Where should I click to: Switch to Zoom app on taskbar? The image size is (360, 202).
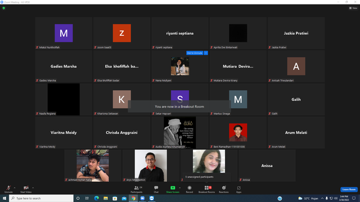coord(142,198)
